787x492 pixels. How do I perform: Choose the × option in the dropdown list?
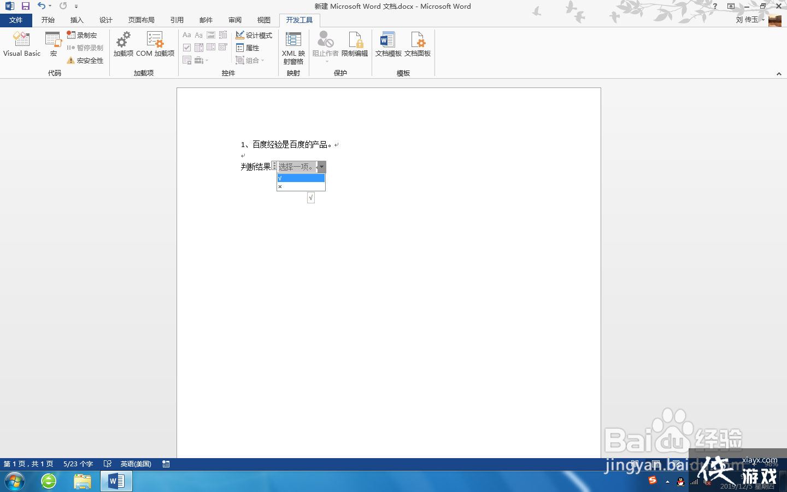coord(301,186)
